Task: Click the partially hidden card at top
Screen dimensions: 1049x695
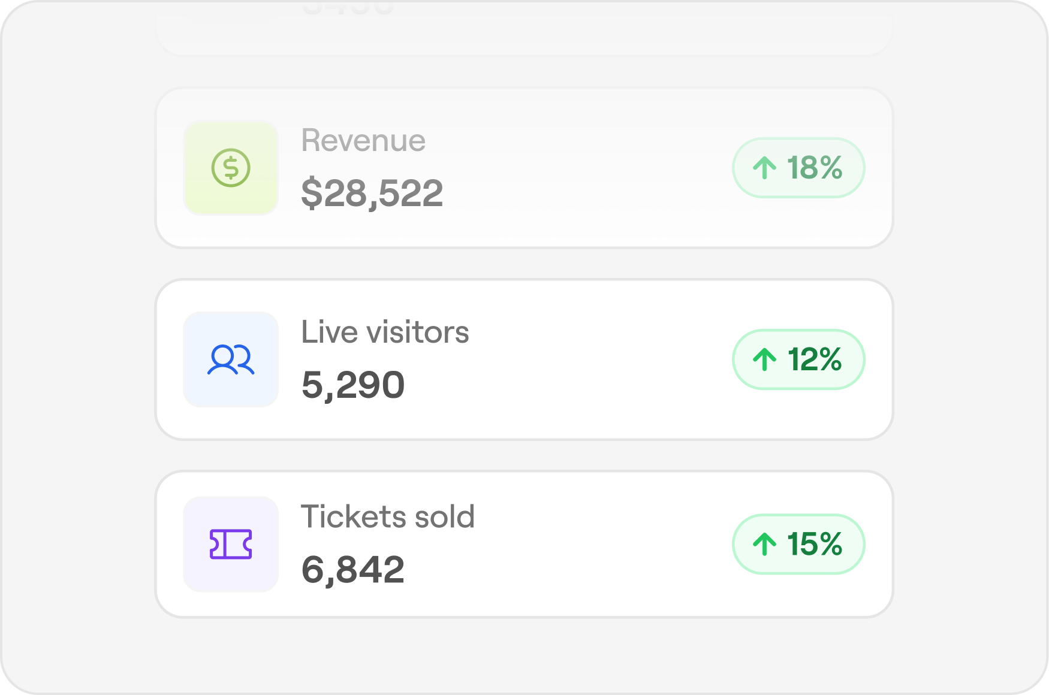Action: click(524, 28)
